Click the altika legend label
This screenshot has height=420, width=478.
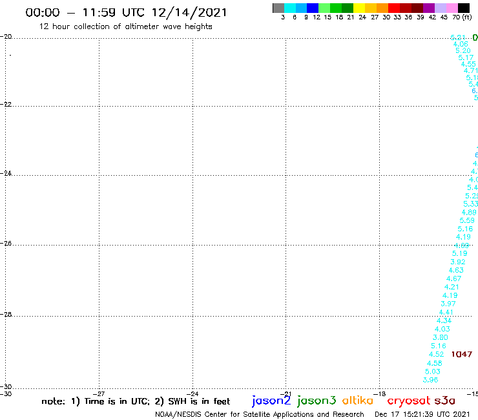tap(358, 401)
